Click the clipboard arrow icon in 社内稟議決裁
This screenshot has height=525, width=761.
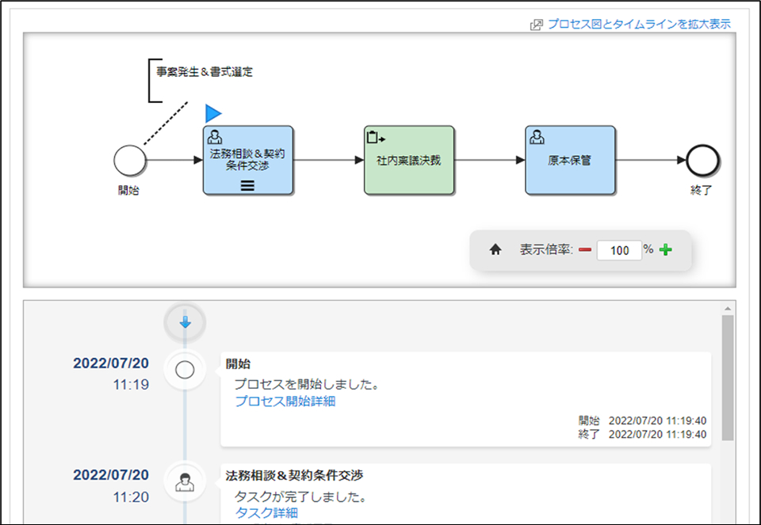pos(376,137)
